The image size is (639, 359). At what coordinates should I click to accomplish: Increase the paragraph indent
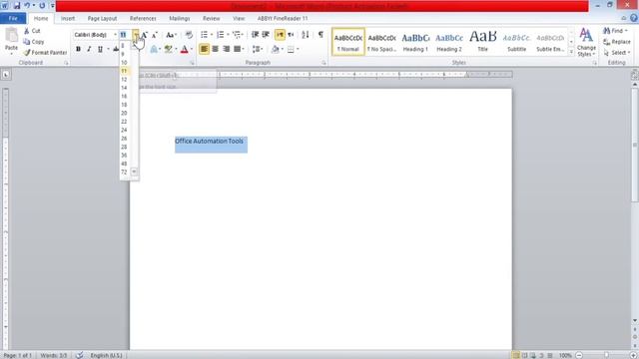pos(266,35)
